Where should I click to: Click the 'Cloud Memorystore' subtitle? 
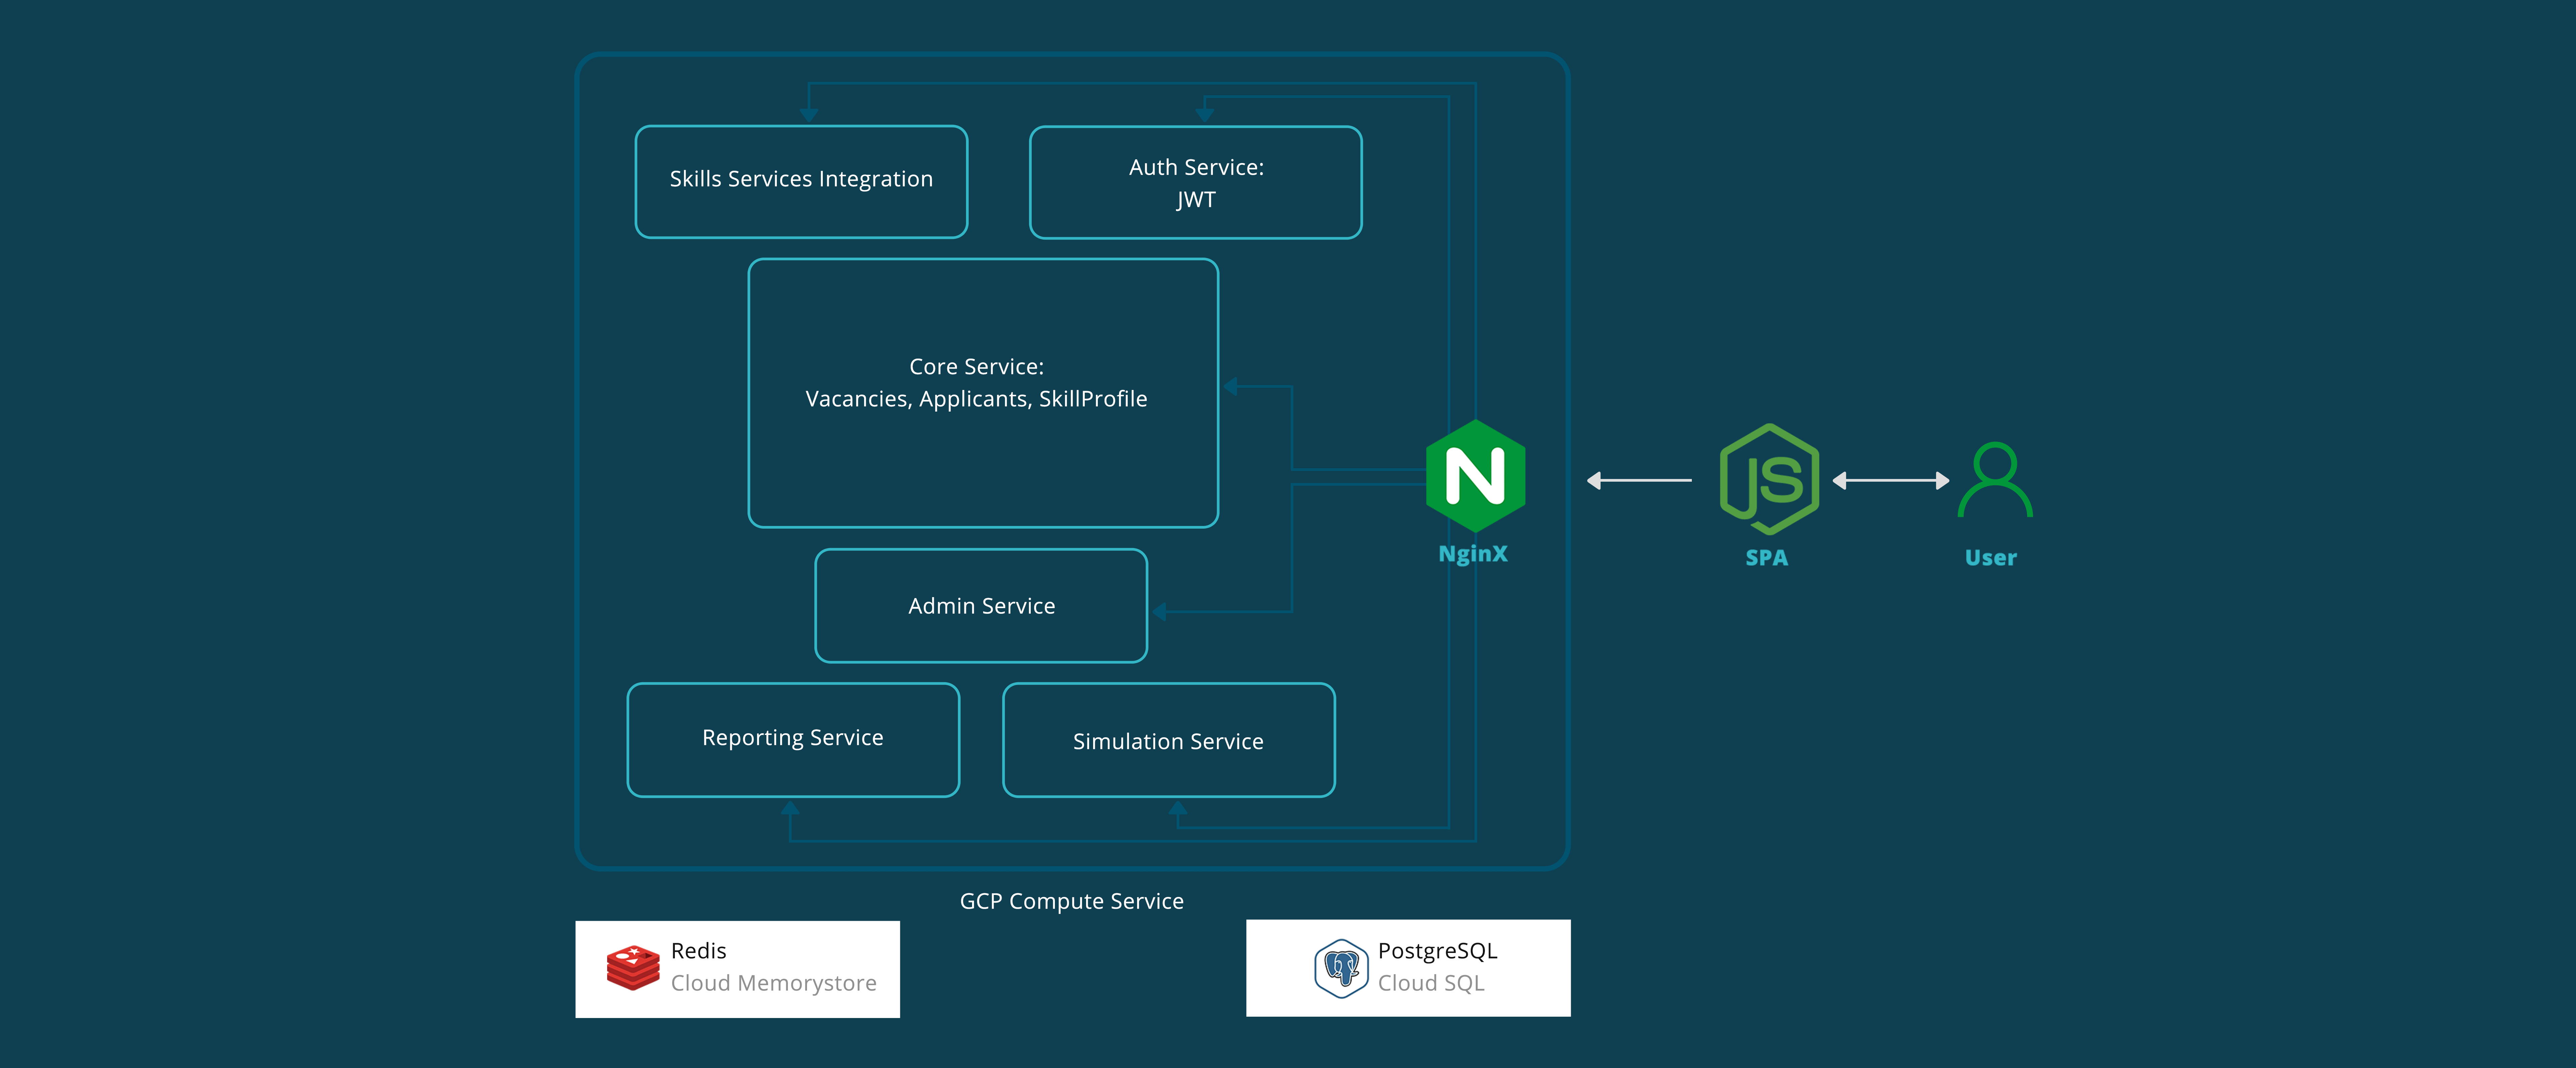[x=774, y=984]
